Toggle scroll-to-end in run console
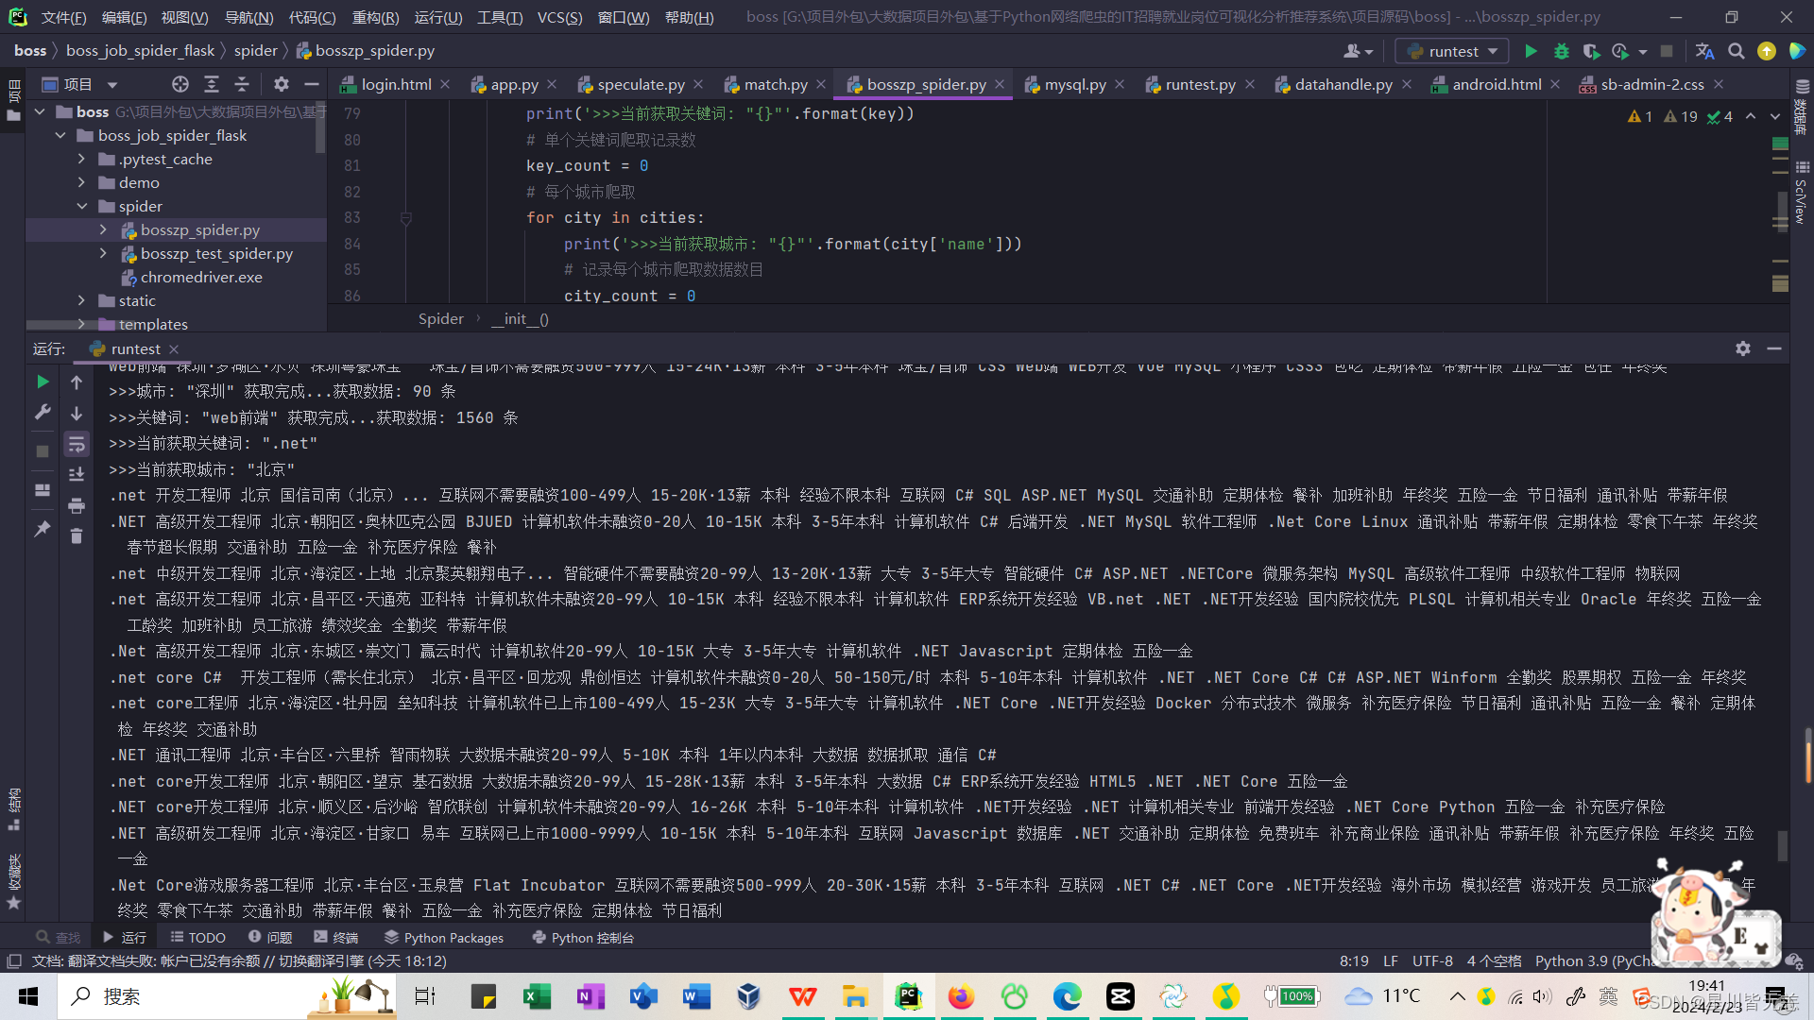This screenshot has height=1020, width=1814. click(77, 474)
